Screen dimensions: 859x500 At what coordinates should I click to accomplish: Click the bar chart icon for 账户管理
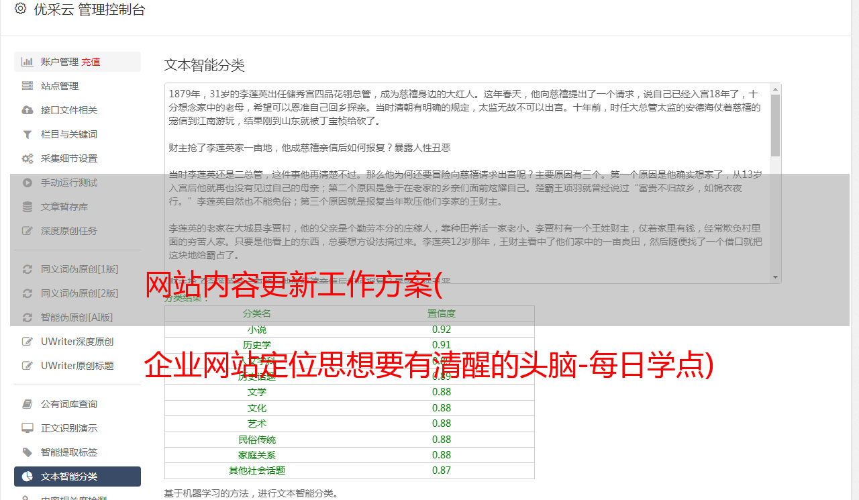[x=28, y=62]
